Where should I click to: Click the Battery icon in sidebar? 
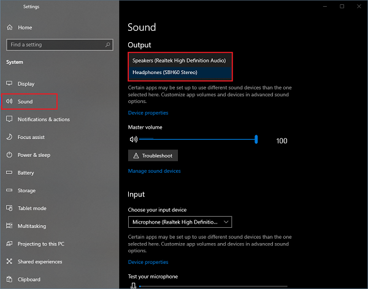(x=10, y=173)
